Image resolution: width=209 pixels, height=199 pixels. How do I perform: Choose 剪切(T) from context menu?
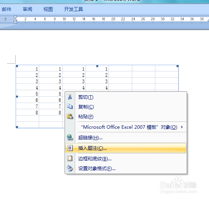[126, 97]
